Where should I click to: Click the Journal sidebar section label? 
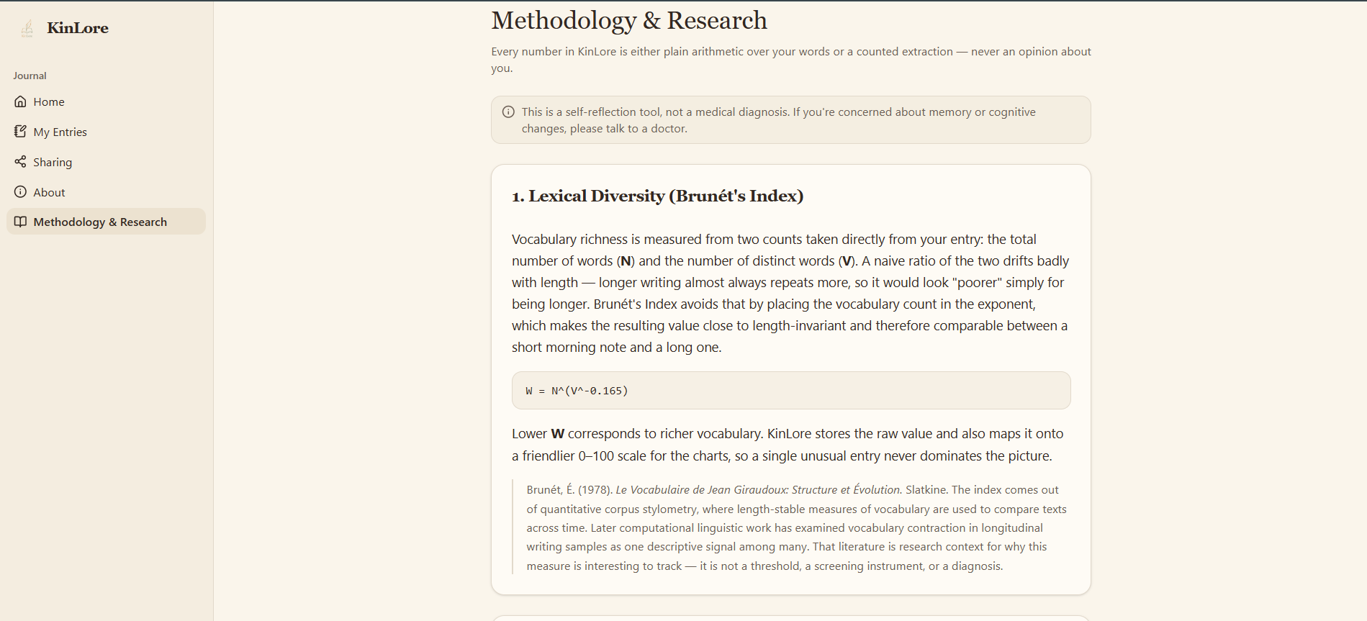30,76
